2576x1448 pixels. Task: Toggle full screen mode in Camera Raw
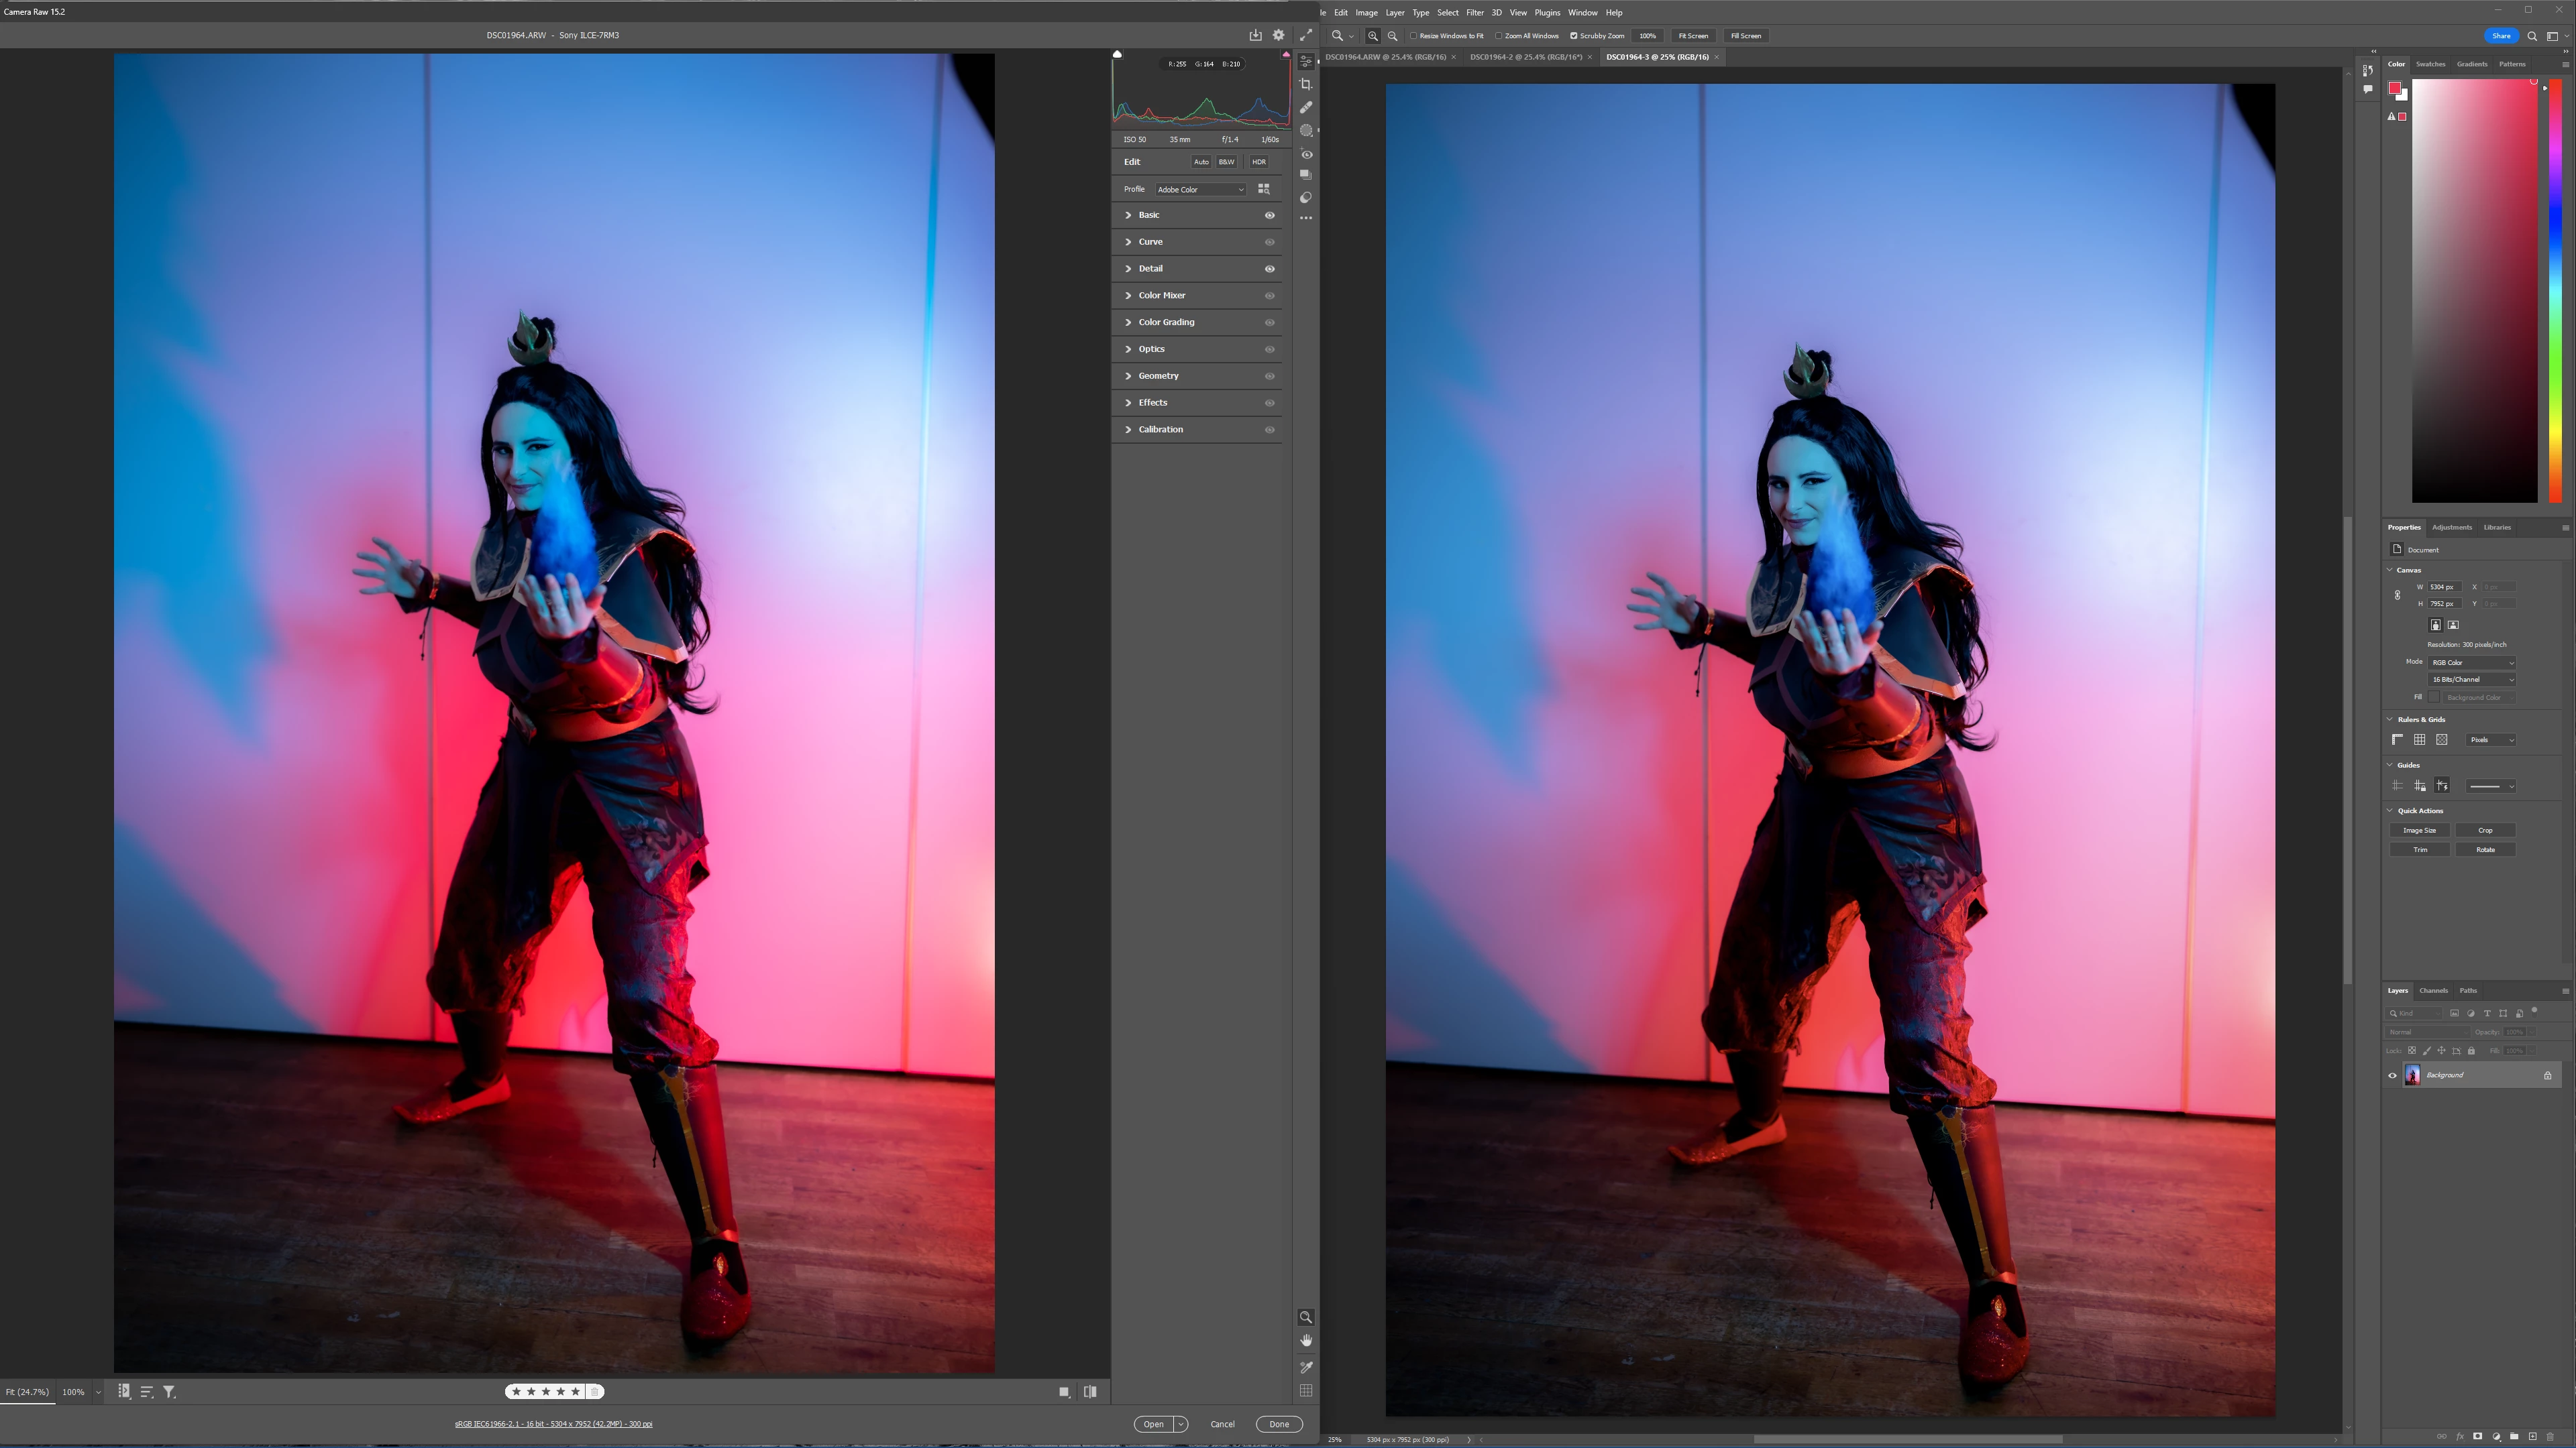pos(1306,35)
